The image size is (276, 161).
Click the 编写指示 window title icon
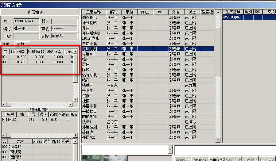tap(3, 5)
